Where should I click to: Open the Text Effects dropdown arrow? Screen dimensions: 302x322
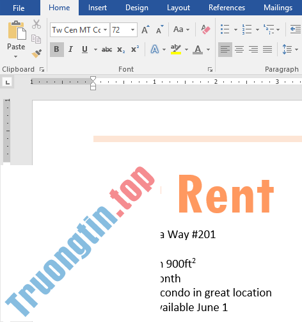(164, 49)
